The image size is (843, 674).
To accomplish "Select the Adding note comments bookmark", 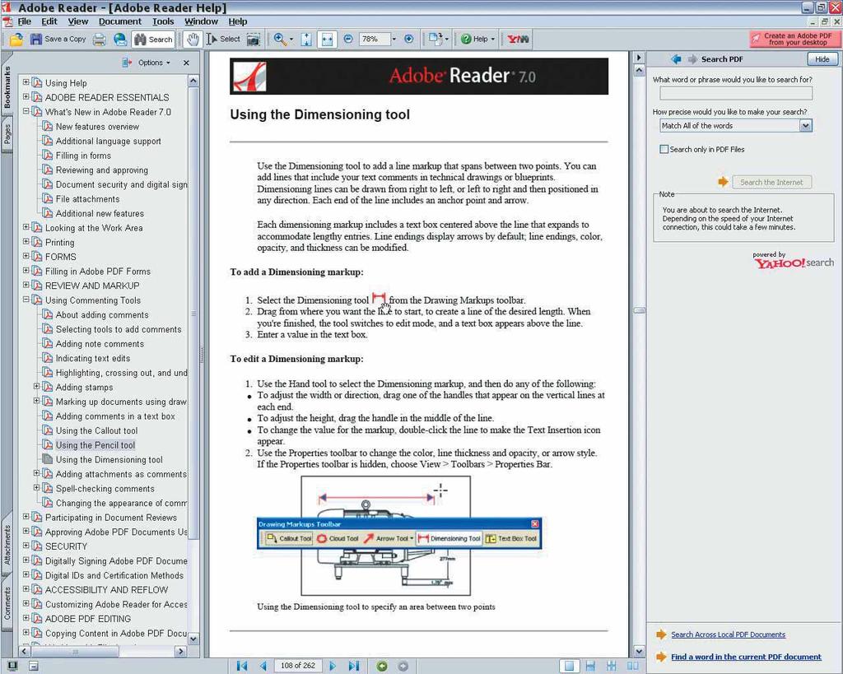I will [100, 344].
